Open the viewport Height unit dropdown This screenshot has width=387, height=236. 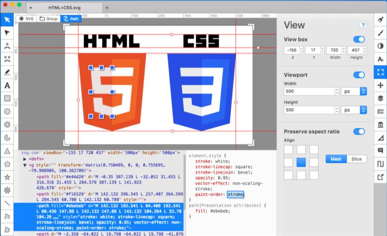coord(354,110)
